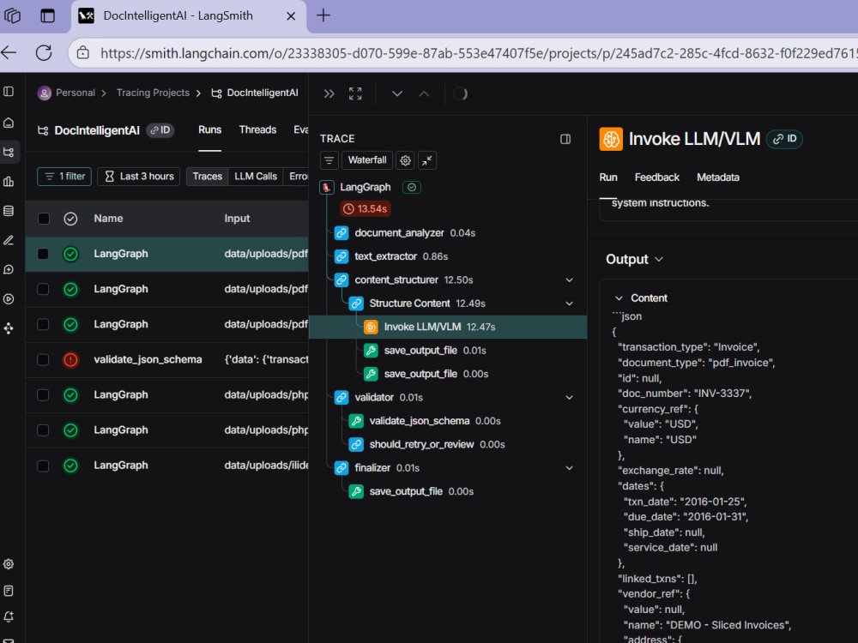The width and height of the screenshot is (858, 643).
Task: Select the validate_json_schema 0.00s trace node
Action: [425, 421]
